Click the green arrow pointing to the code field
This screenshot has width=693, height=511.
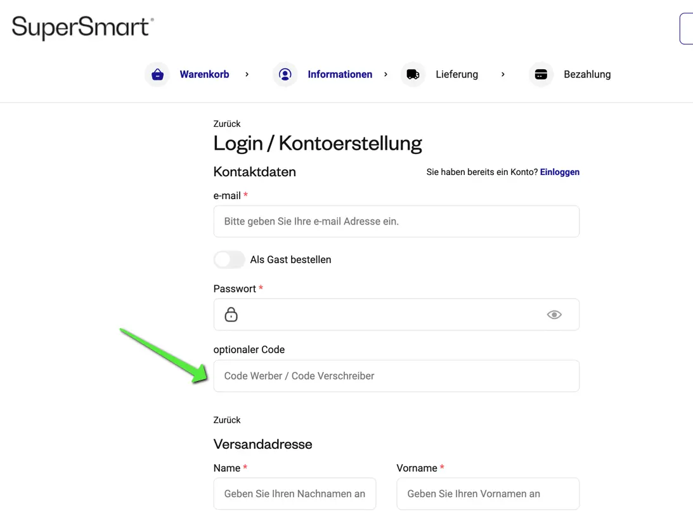click(x=165, y=355)
